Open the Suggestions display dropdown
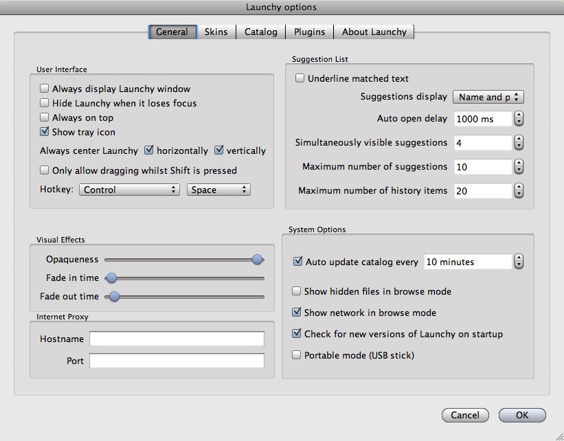The image size is (564, 441). (x=488, y=97)
